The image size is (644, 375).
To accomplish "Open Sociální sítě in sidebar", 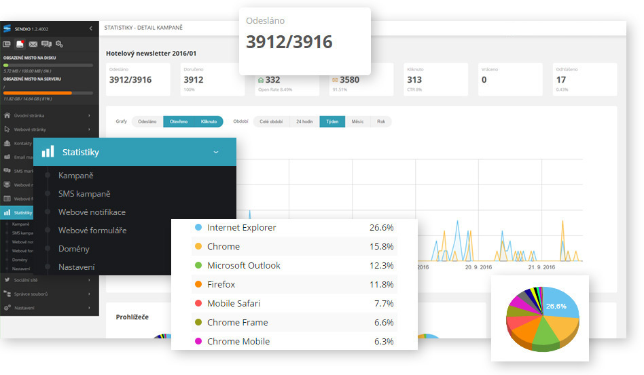I will 25,280.
